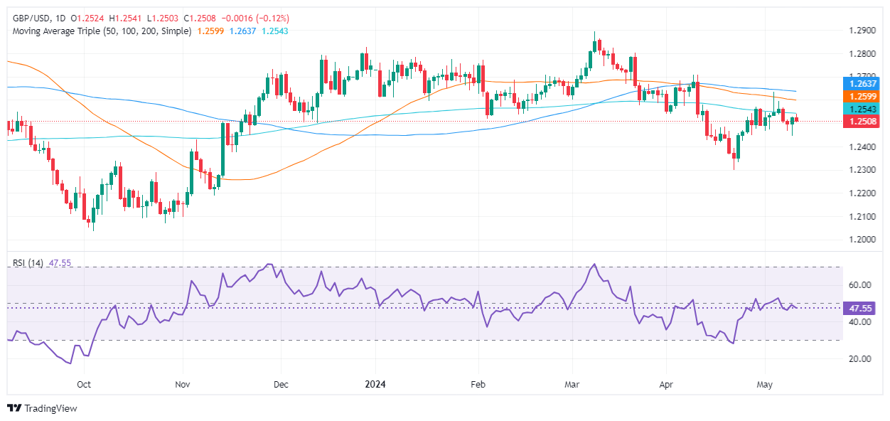Click the orange 1.2599 value in legend
Viewport: 890px width, 421px height.
(x=210, y=31)
